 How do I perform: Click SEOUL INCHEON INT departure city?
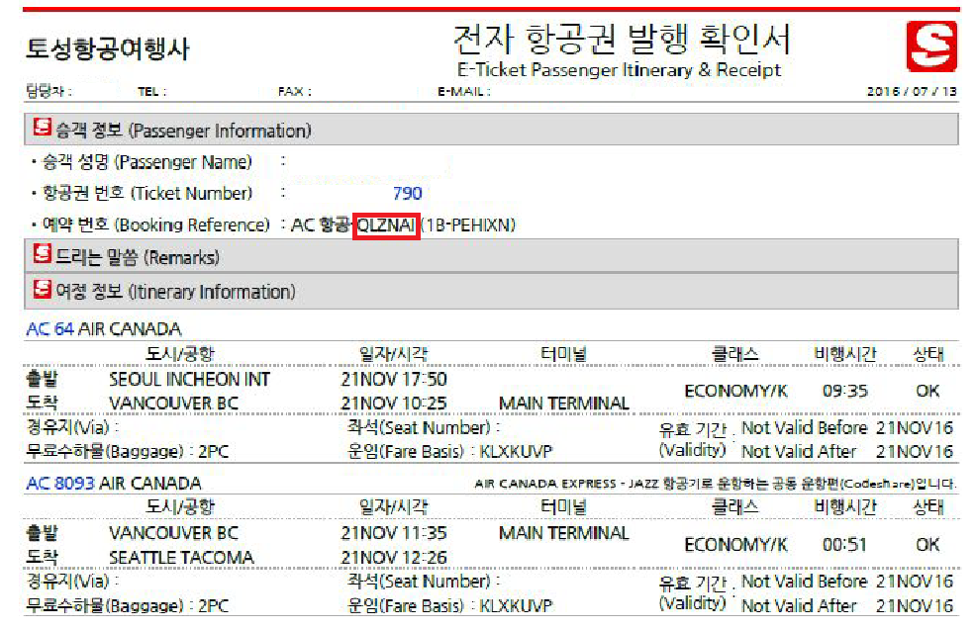click(x=190, y=380)
